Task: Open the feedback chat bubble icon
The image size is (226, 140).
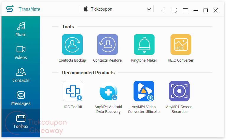Action: pos(174,10)
